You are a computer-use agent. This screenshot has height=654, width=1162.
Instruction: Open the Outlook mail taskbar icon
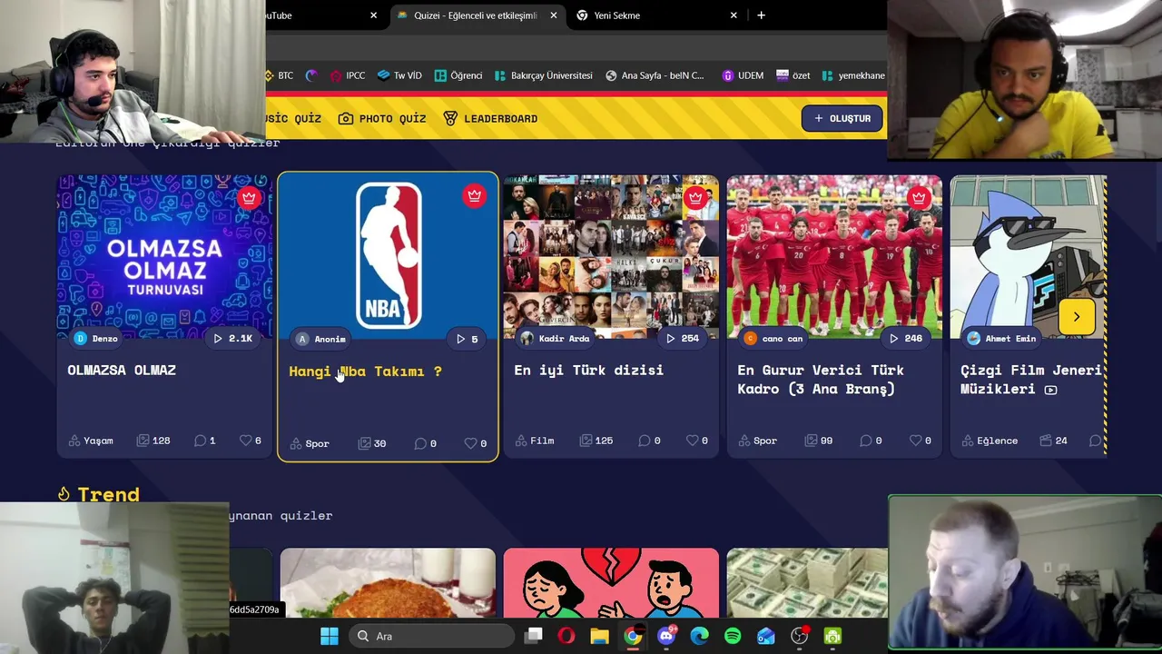tap(765, 636)
